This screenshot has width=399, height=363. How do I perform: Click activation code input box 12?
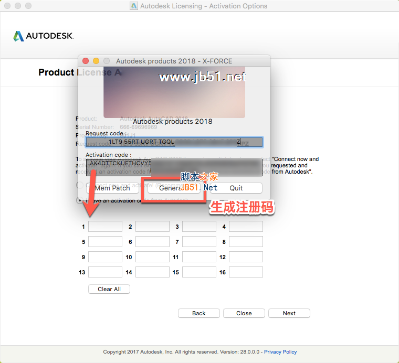[246, 257]
